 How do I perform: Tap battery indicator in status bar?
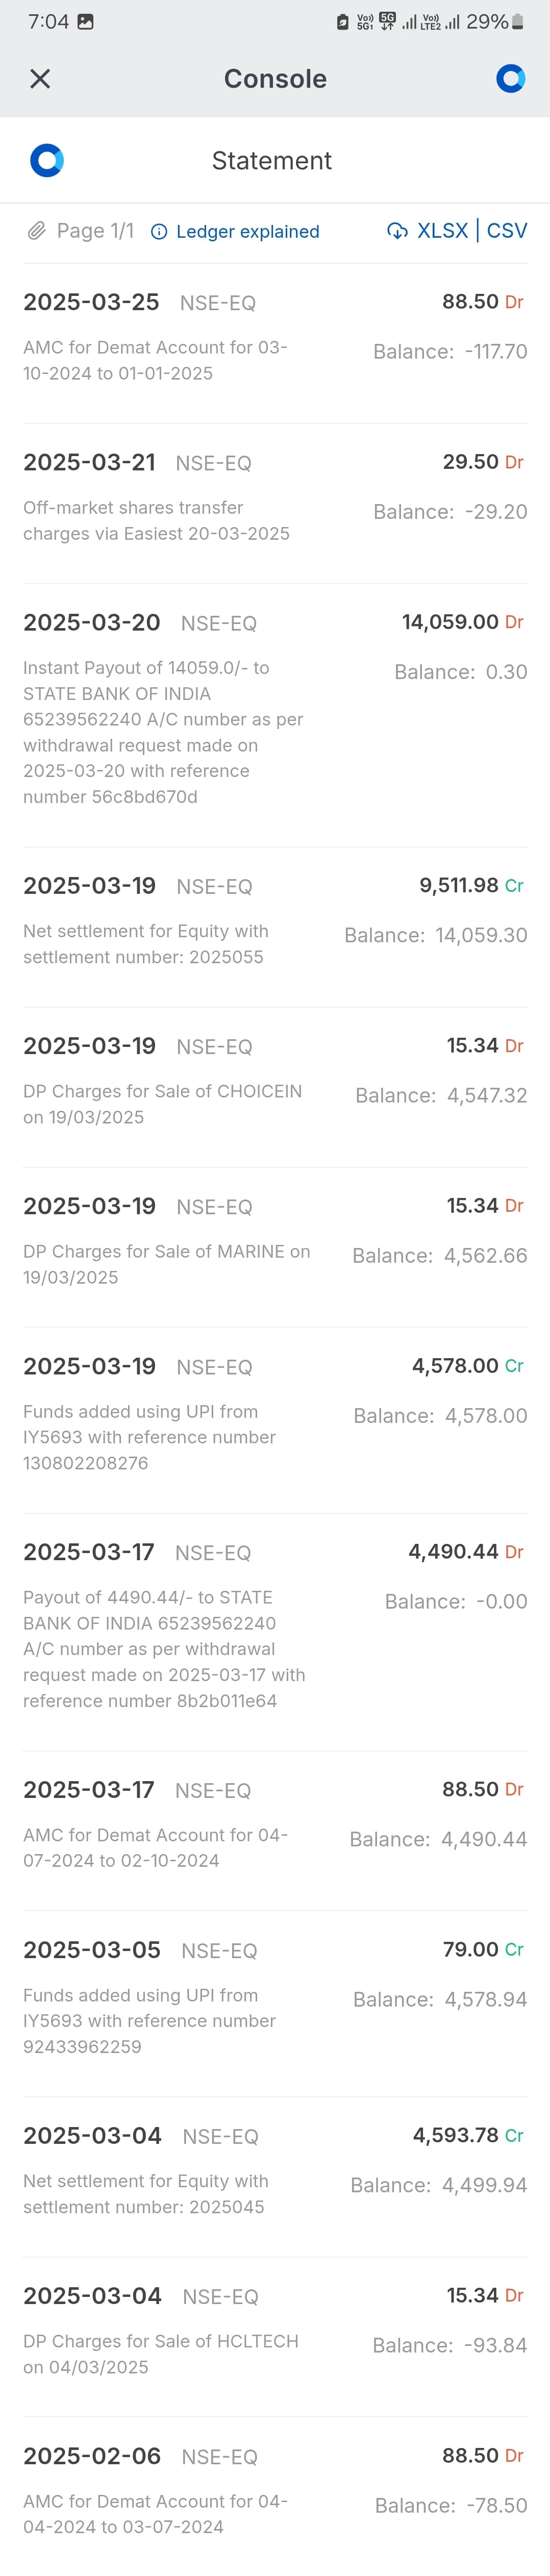click(518, 22)
